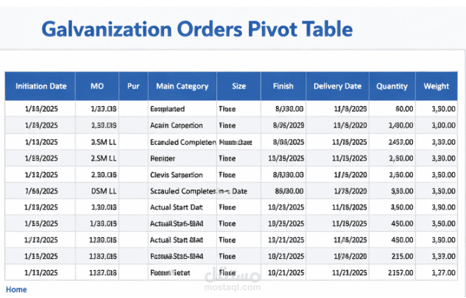The height and width of the screenshot is (298, 466).
Task: Click the Acain Carpertion category cell
Action: coord(176,125)
